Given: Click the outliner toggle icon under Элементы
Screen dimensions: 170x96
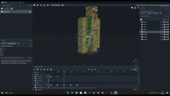Looking at the screenshot, I should coord(141,19).
